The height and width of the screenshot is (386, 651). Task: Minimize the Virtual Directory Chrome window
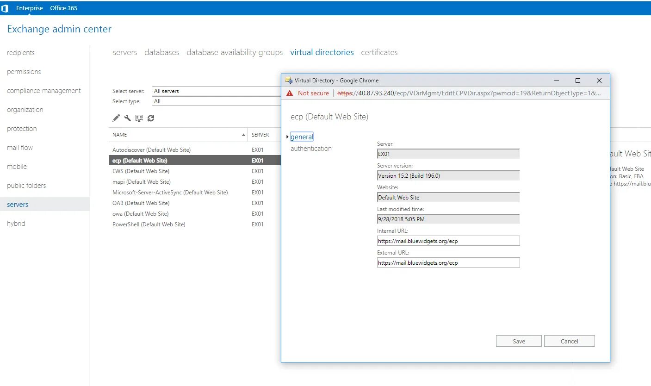(557, 80)
